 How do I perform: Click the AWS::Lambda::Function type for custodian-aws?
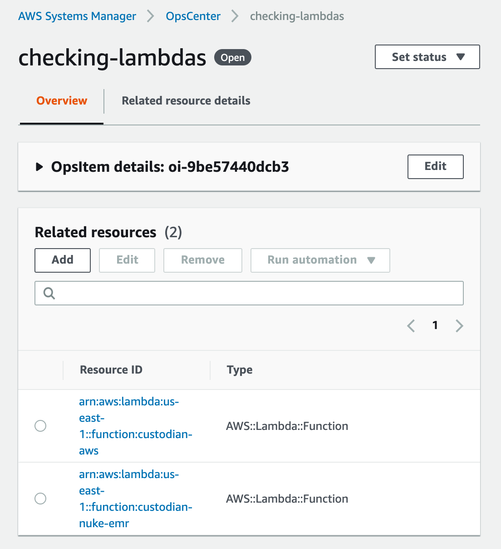point(287,426)
